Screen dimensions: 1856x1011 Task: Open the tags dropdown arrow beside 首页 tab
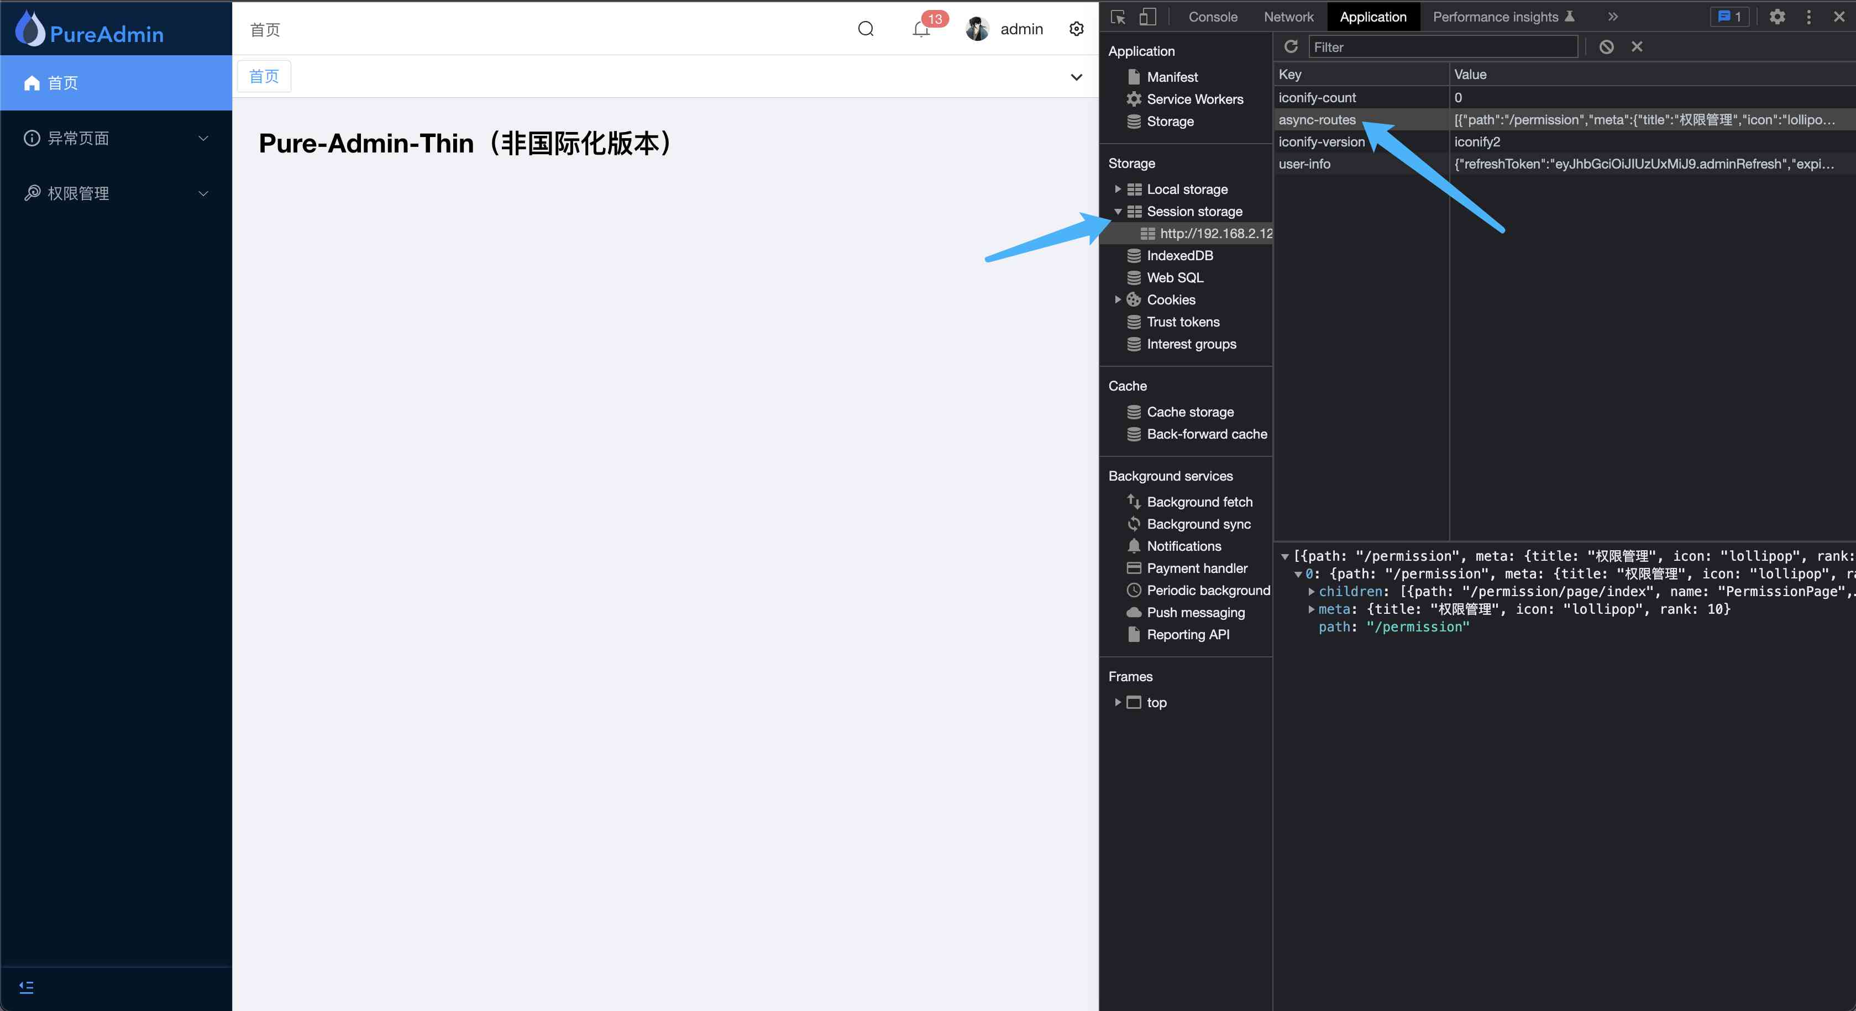coord(1077,77)
